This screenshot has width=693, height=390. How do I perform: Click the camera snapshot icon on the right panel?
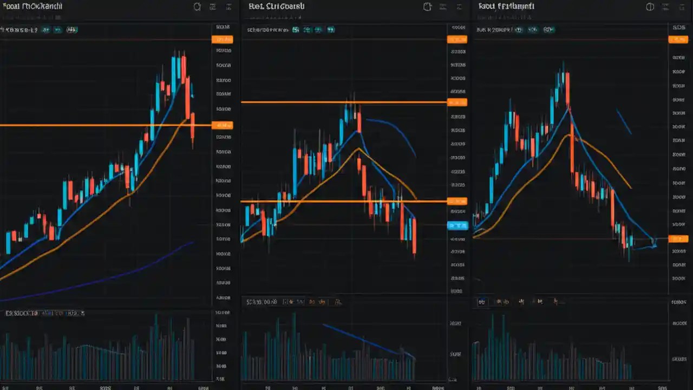[x=649, y=7]
